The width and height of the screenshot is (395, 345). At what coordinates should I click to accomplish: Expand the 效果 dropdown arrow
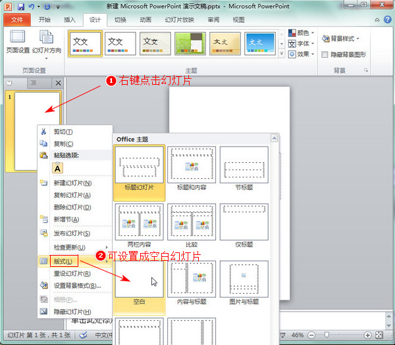pos(313,54)
